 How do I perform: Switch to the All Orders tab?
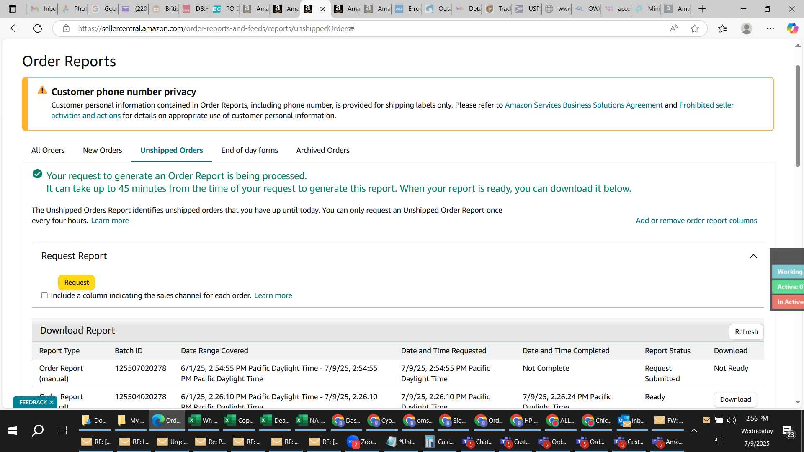48,150
